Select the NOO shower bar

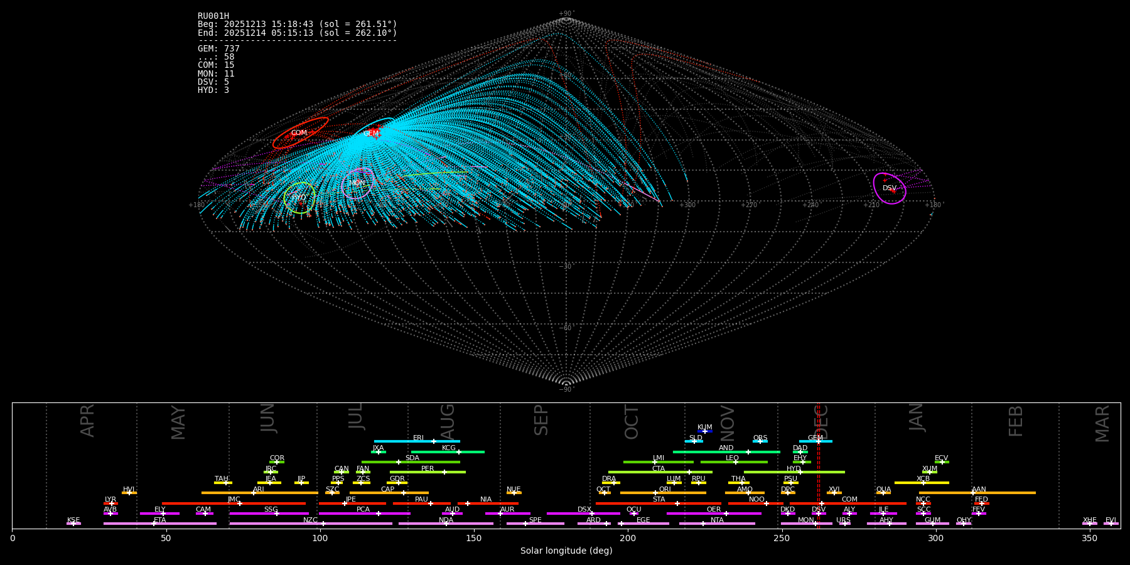(x=756, y=503)
